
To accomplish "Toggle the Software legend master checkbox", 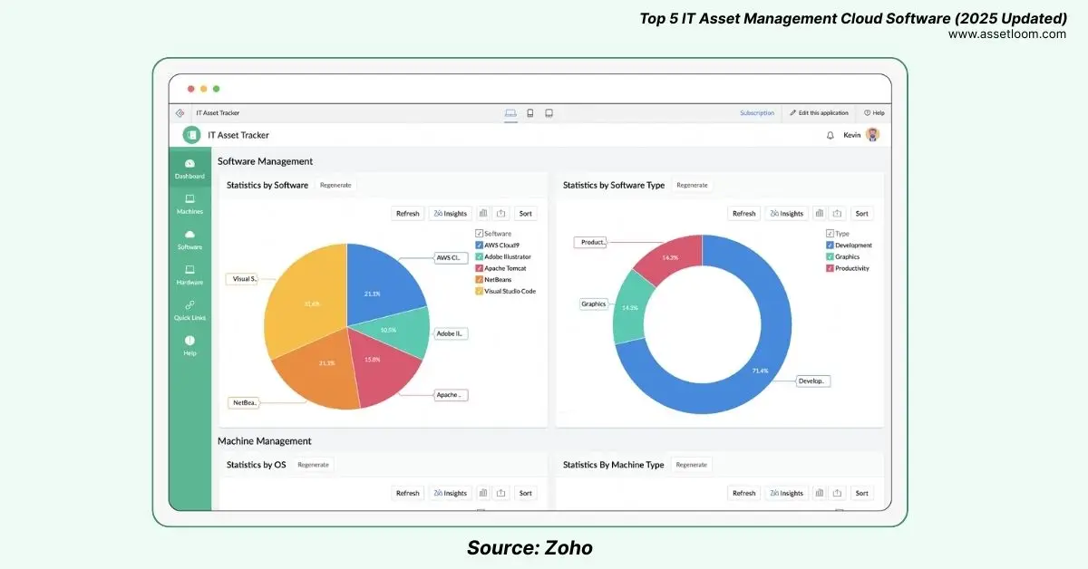I will (x=480, y=234).
